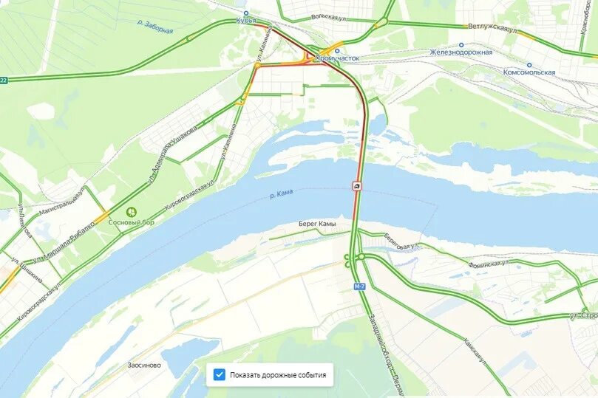Click the Береговая ул. street label
This screenshot has height=398, width=598.
[401, 242]
